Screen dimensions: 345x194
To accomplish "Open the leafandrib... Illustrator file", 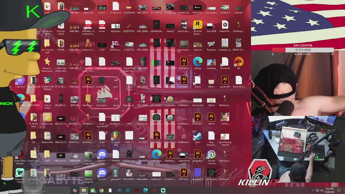I will 157,136.
